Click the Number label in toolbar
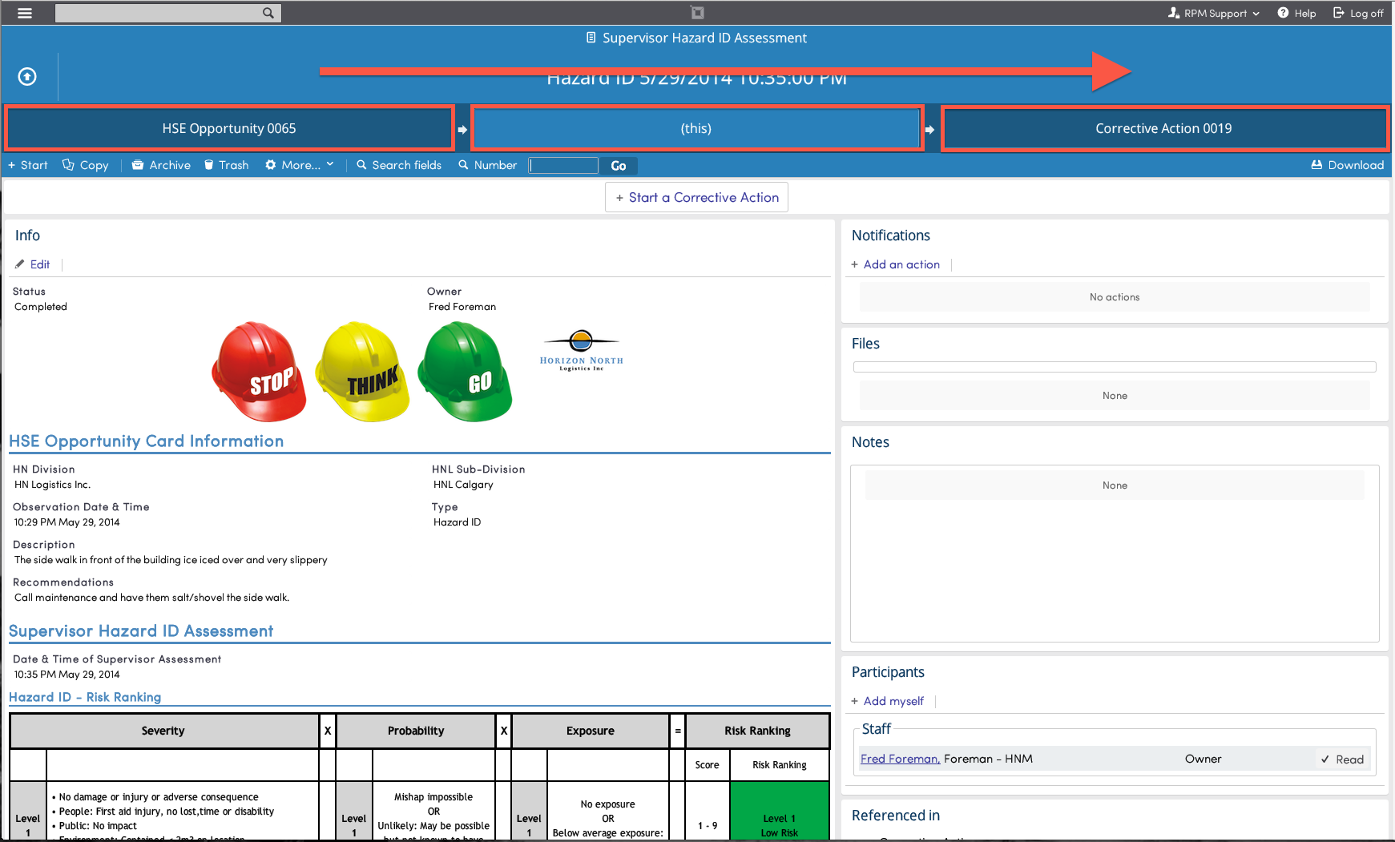 488,165
